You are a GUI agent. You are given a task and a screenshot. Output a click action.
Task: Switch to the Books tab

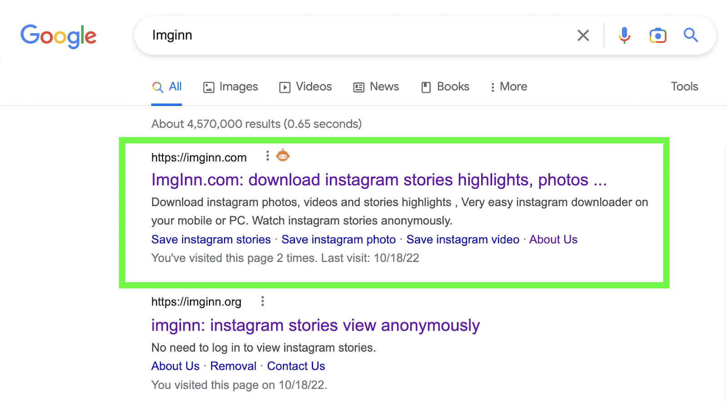coord(445,86)
